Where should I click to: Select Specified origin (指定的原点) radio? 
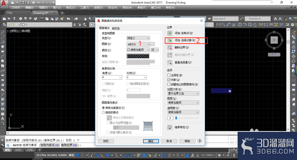103,112
